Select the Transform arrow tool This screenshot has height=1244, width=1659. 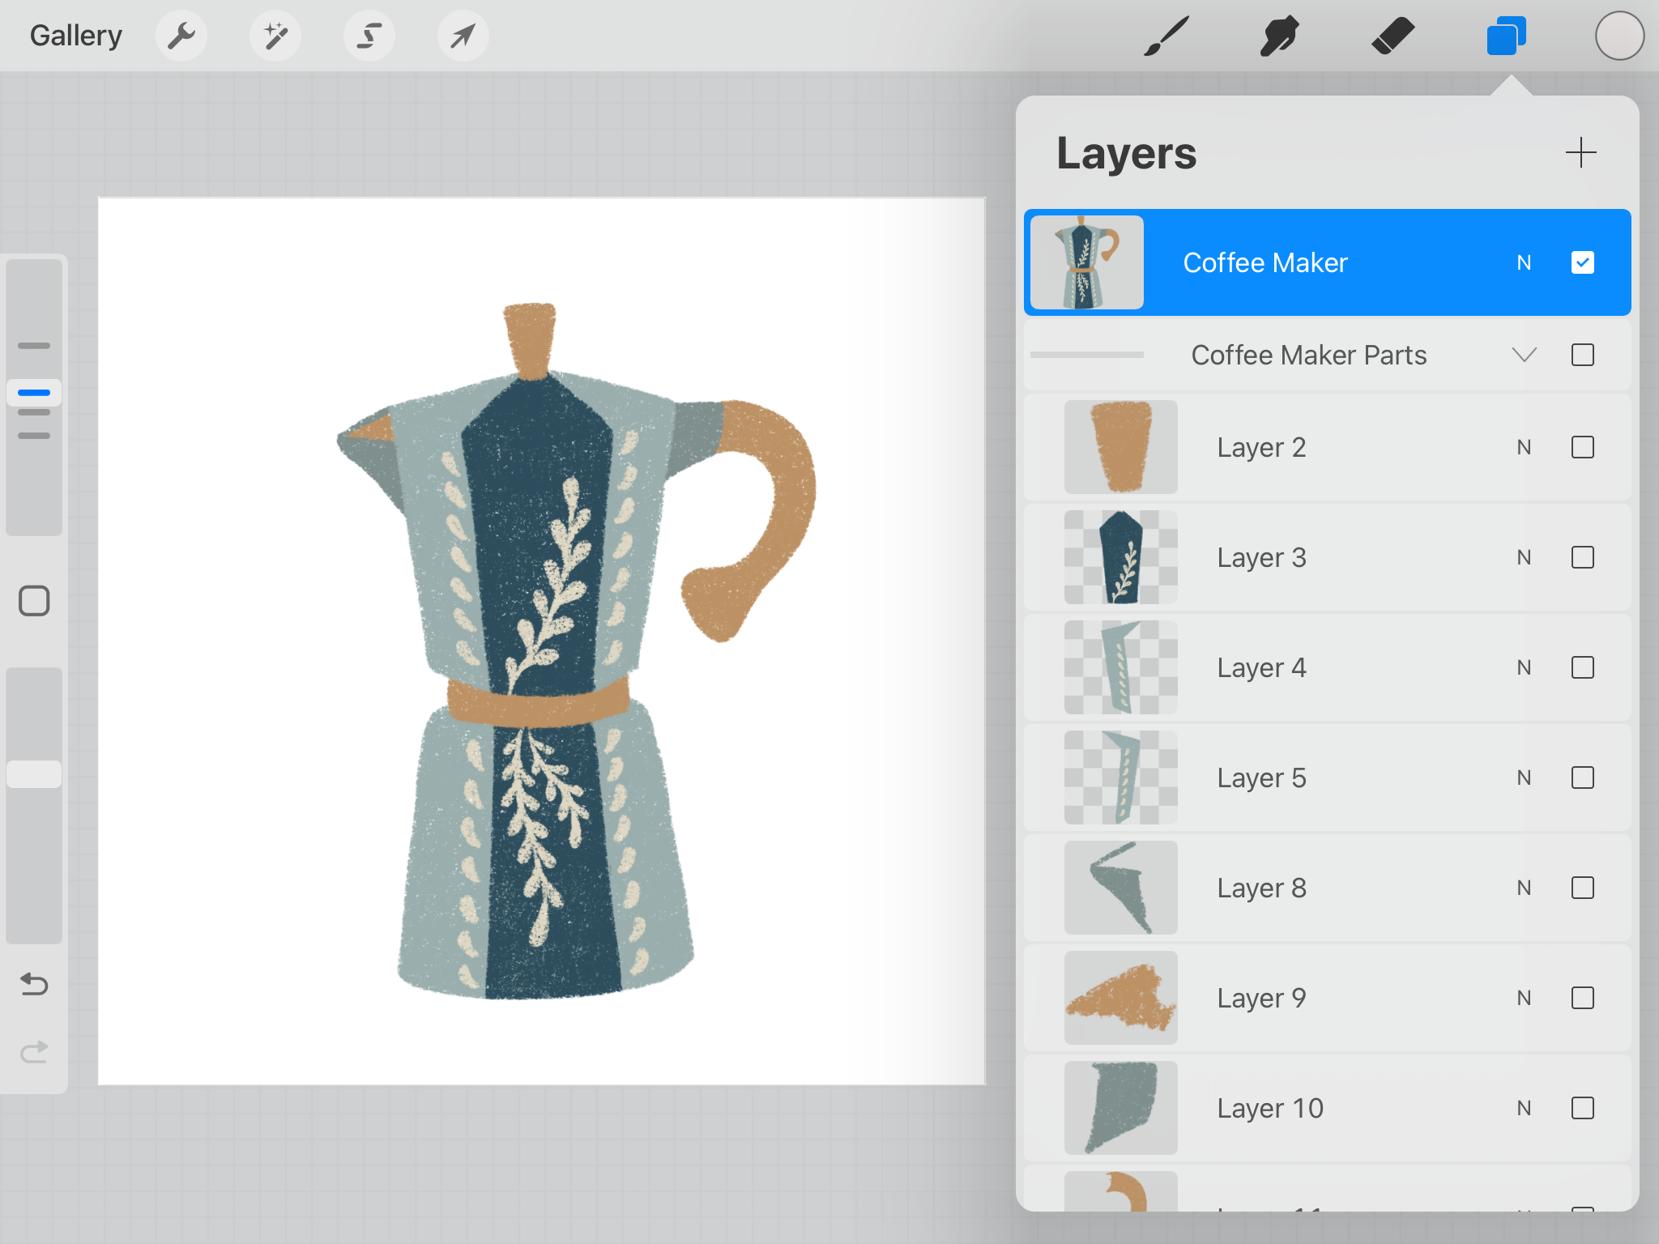coord(463,36)
